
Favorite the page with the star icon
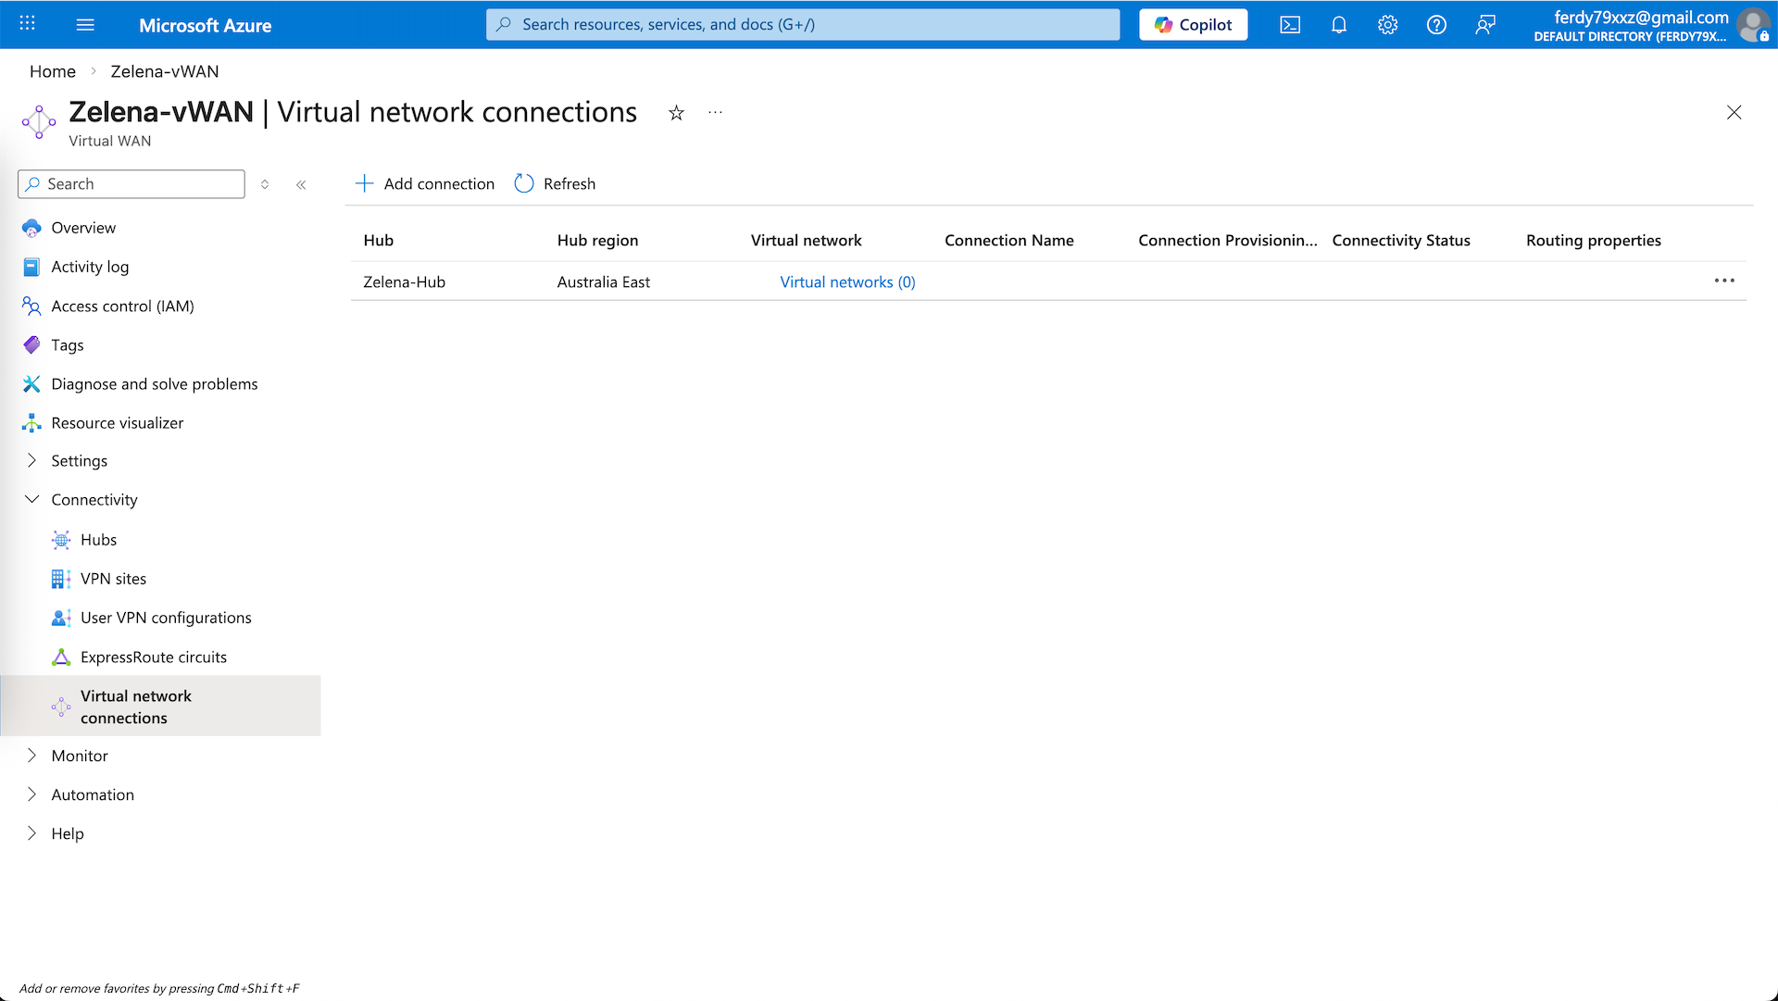676,113
